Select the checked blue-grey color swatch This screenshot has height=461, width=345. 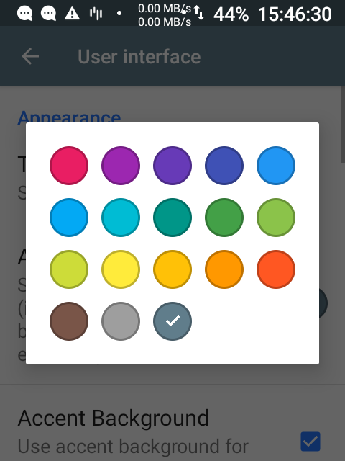click(x=172, y=321)
